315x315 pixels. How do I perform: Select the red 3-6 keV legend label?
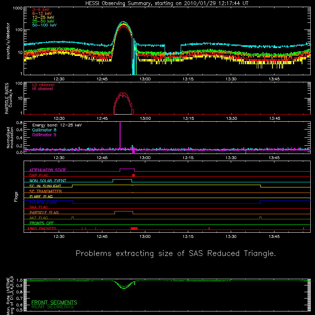[x=41, y=9]
